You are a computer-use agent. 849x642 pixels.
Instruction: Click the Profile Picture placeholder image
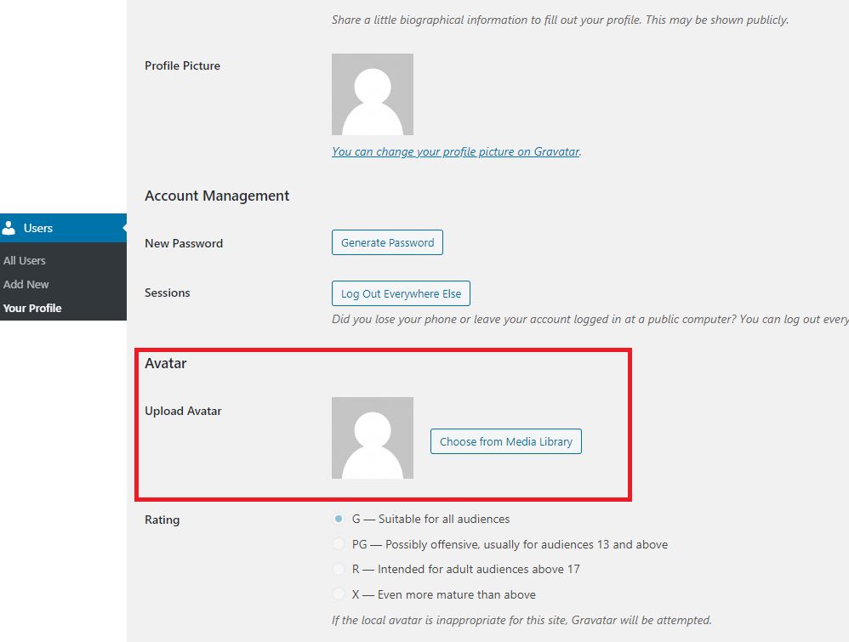(373, 94)
